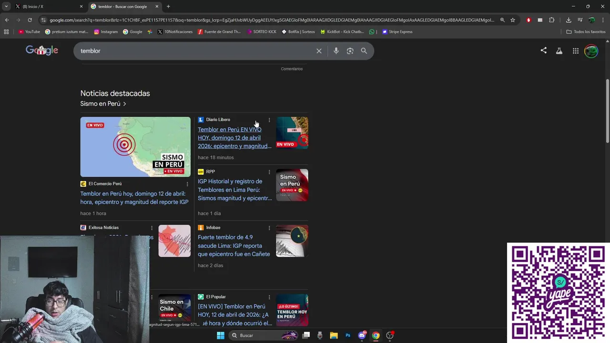Open the YouTube bookmark
Viewport: 610px width, 343px height.
(x=29, y=32)
